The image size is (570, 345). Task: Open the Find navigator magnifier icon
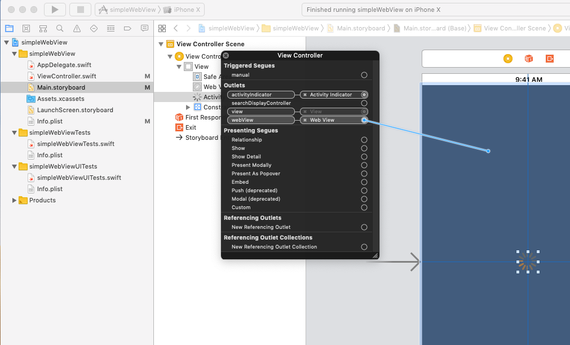pyautogui.click(x=60, y=28)
